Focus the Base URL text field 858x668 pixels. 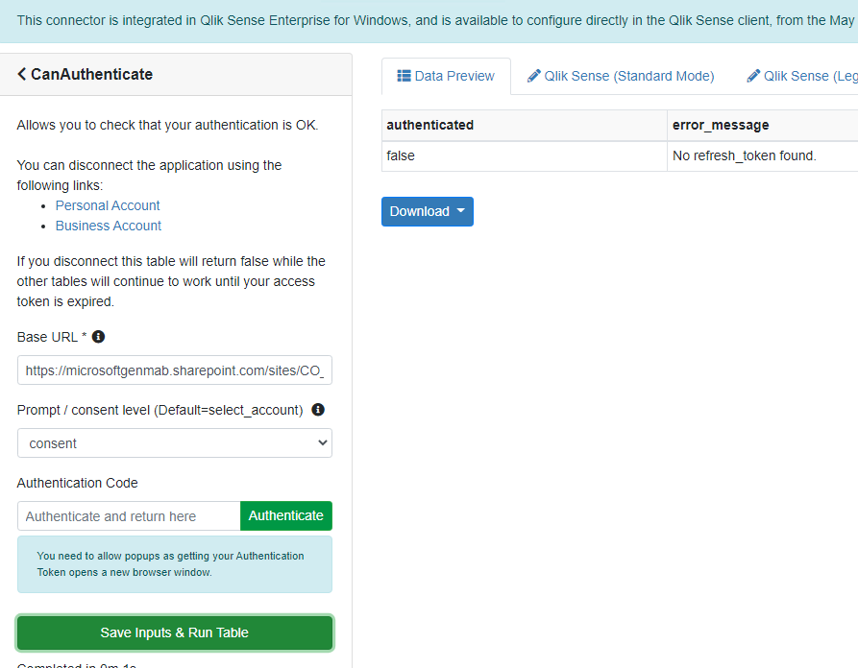(x=175, y=370)
